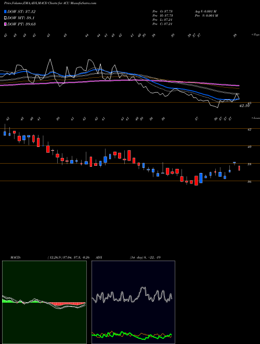Click the 'ADX' panel heading
260x344 pixels.
pyautogui.click(x=99, y=257)
